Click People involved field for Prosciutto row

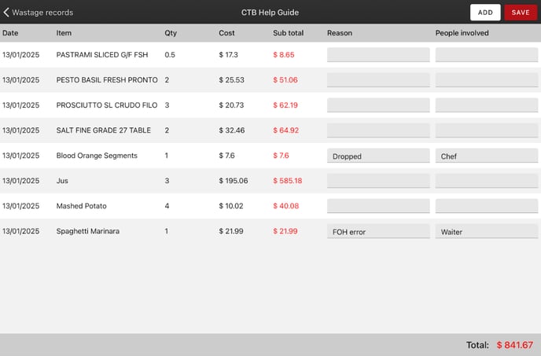(x=487, y=105)
